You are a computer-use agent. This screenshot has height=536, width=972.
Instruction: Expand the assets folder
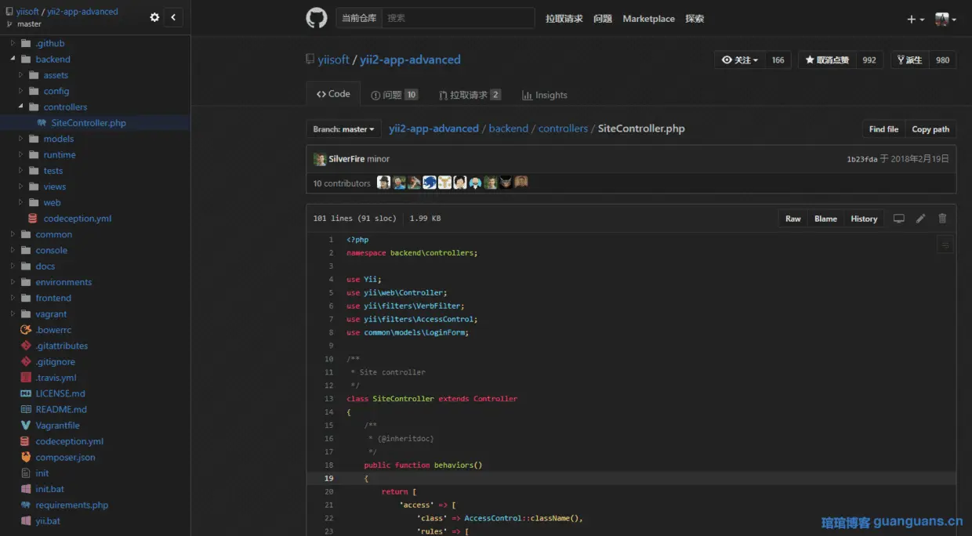click(x=21, y=75)
